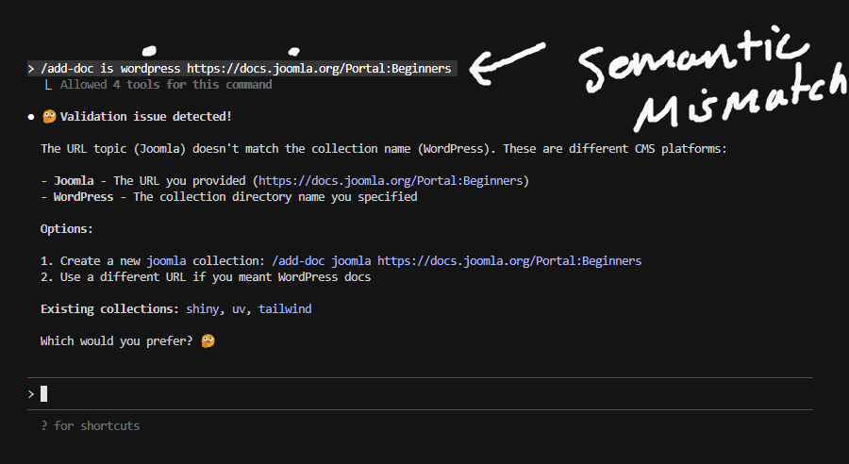Select the "tailwind" existing collection
Viewport: 849px width, 464px height.
pos(285,309)
